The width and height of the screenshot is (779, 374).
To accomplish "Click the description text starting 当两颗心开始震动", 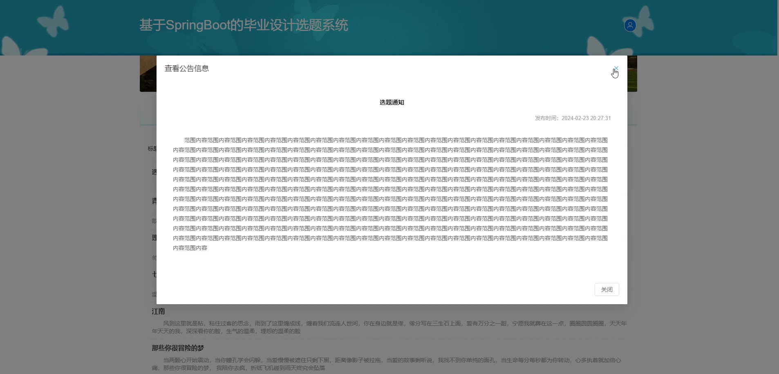I will tap(386, 364).
